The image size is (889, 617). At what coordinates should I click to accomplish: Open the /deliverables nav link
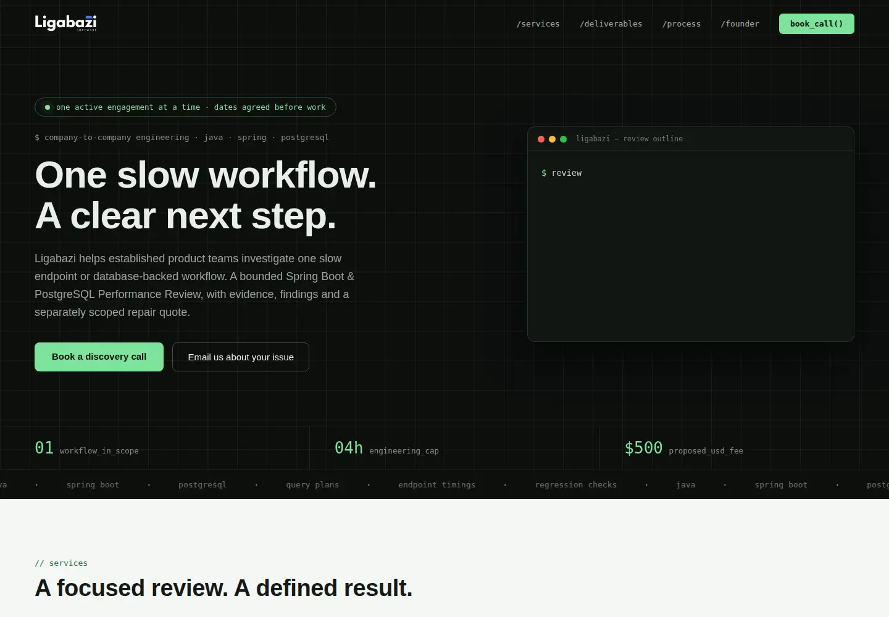point(611,24)
